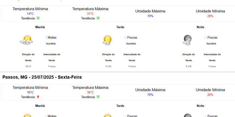The height and width of the screenshot is (117, 235).
Task: Click the 14°C minimum temperature value
Action: 30,14
